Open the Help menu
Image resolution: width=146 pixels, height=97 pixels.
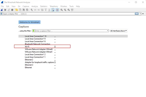point(78,6)
